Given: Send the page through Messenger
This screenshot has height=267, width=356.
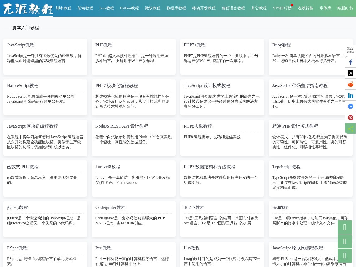Looking at the screenshot, I should [x=350, y=106].
